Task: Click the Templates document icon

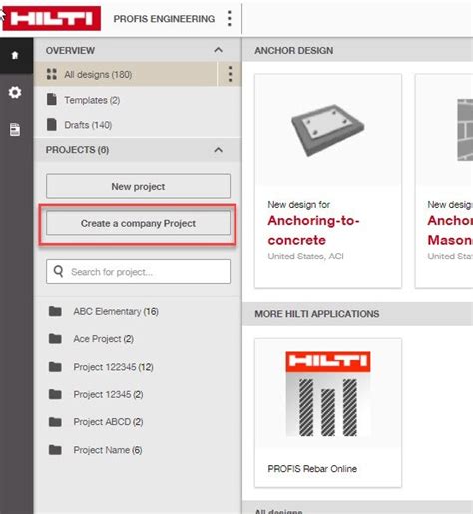Action: point(52,99)
